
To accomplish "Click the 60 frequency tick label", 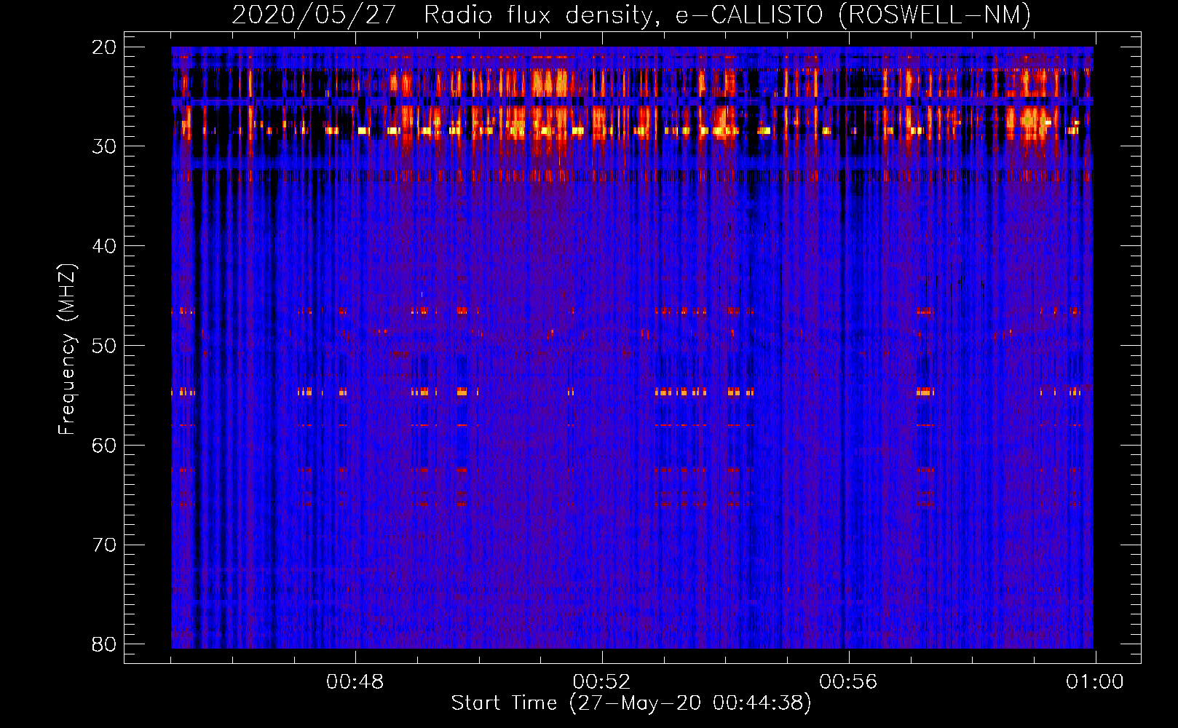I will pyautogui.click(x=104, y=446).
